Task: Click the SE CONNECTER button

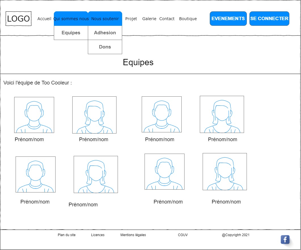Action: click(x=269, y=19)
